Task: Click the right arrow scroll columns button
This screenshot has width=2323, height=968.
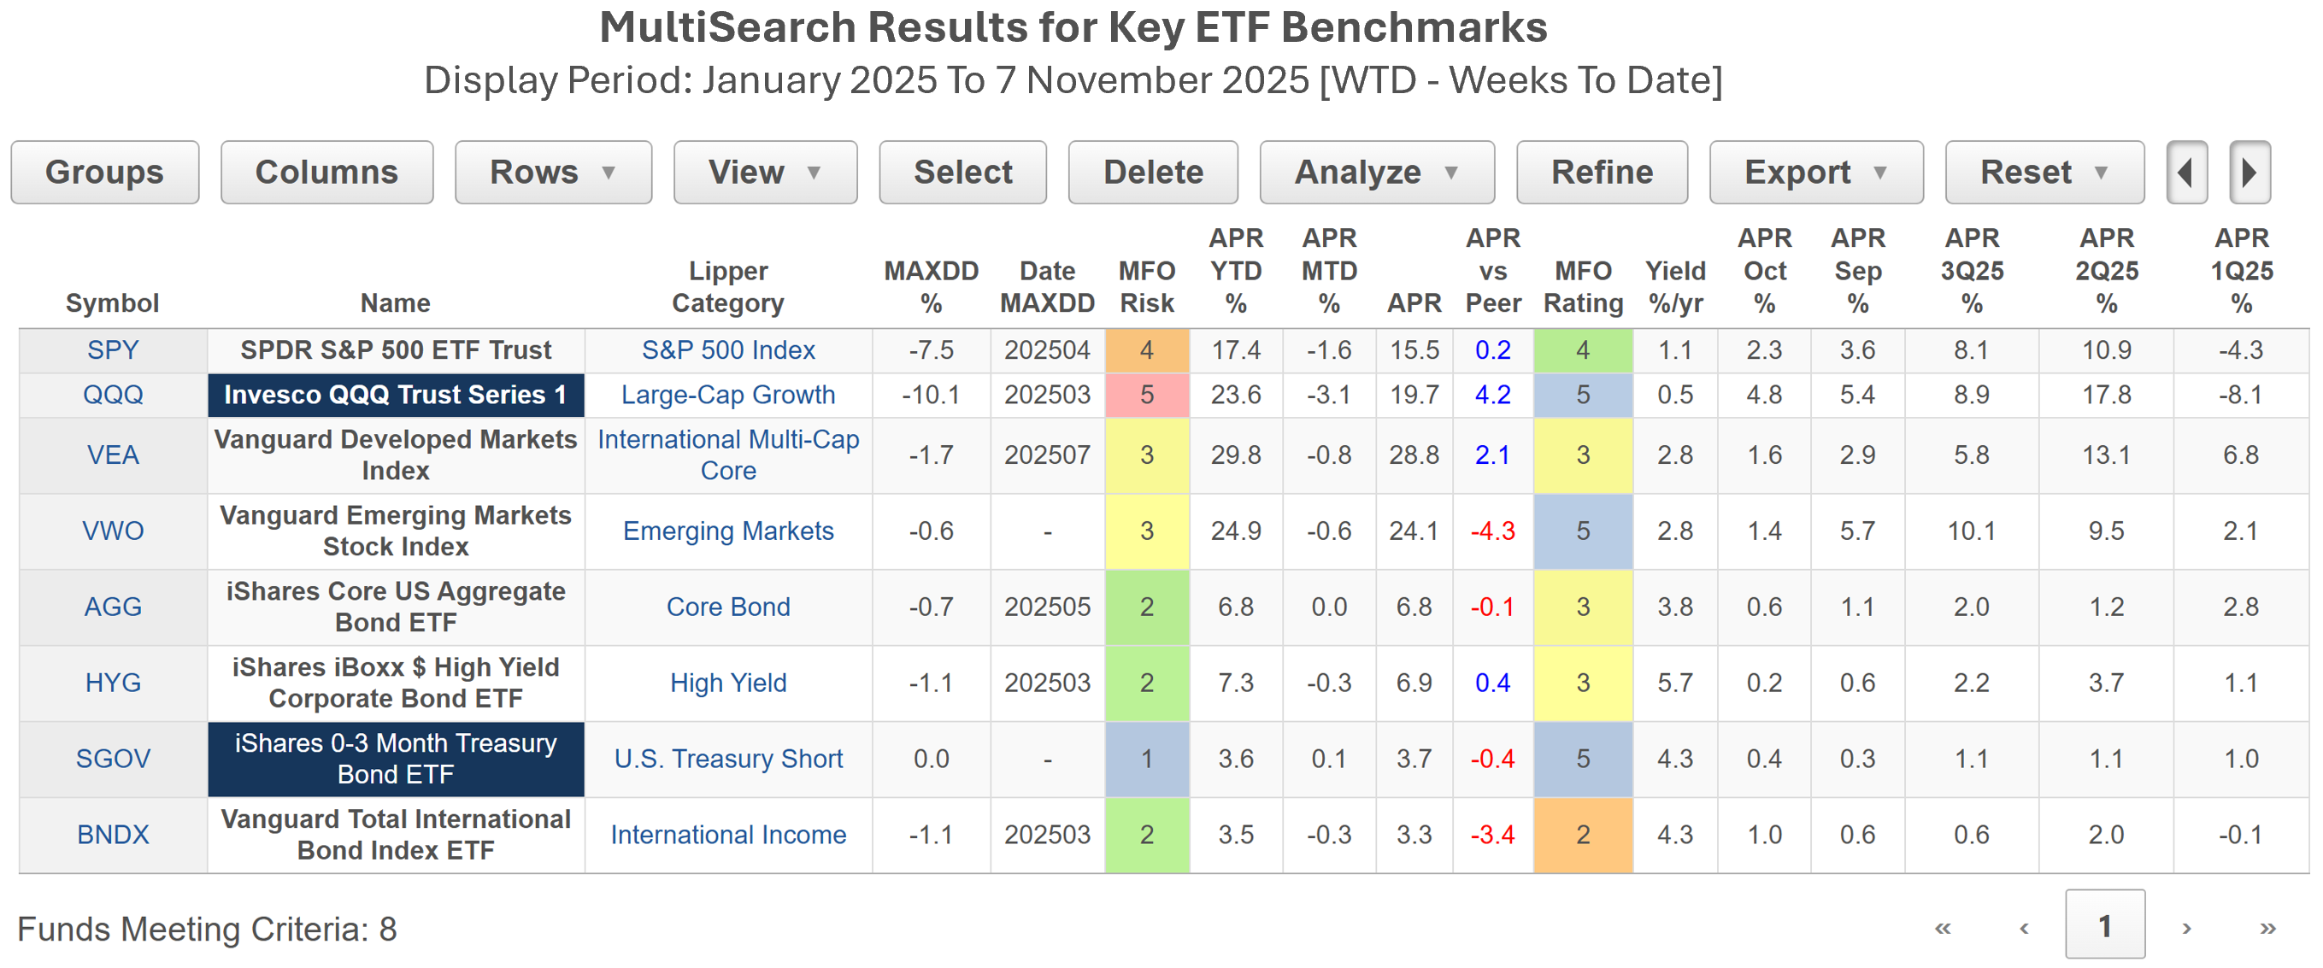Action: (2248, 172)
